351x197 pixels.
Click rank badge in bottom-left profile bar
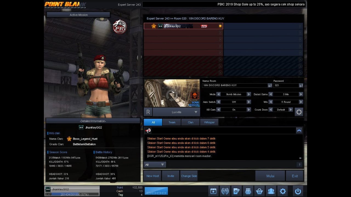tap(48, 189)
